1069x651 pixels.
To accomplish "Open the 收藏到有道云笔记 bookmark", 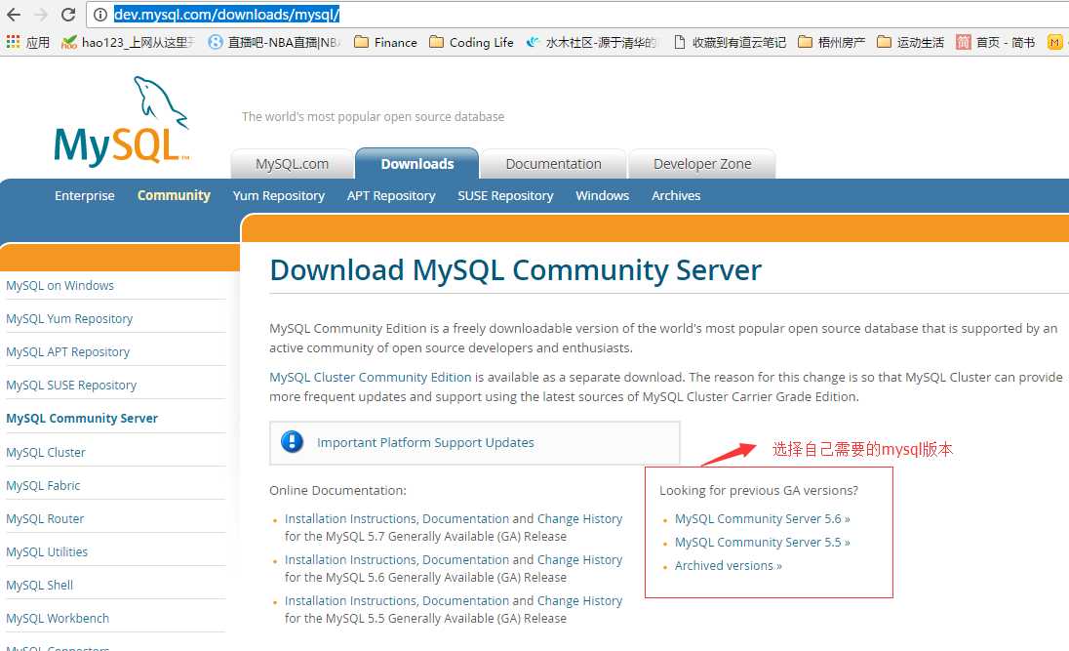I will 730,42.
